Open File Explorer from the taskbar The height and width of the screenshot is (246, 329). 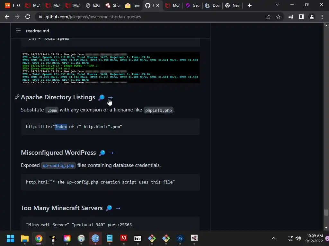[24, 238]
